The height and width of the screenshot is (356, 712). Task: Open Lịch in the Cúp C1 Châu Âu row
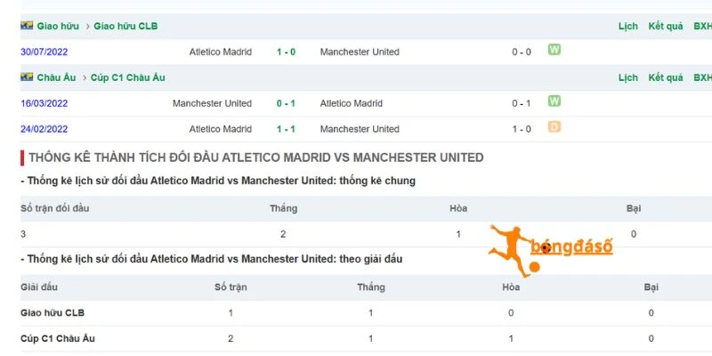(x=628, y=77)
